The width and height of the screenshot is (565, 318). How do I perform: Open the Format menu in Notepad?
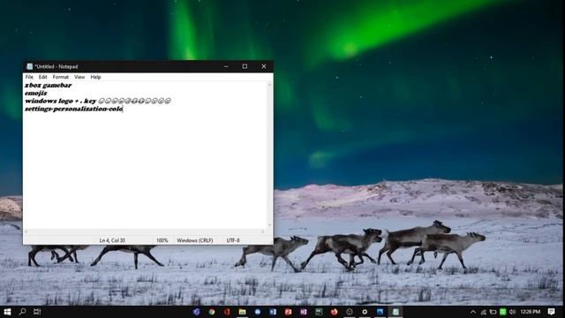[61, 77]
